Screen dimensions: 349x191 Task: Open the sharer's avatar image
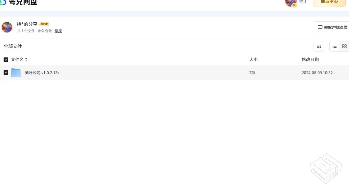tap(7, 28)
